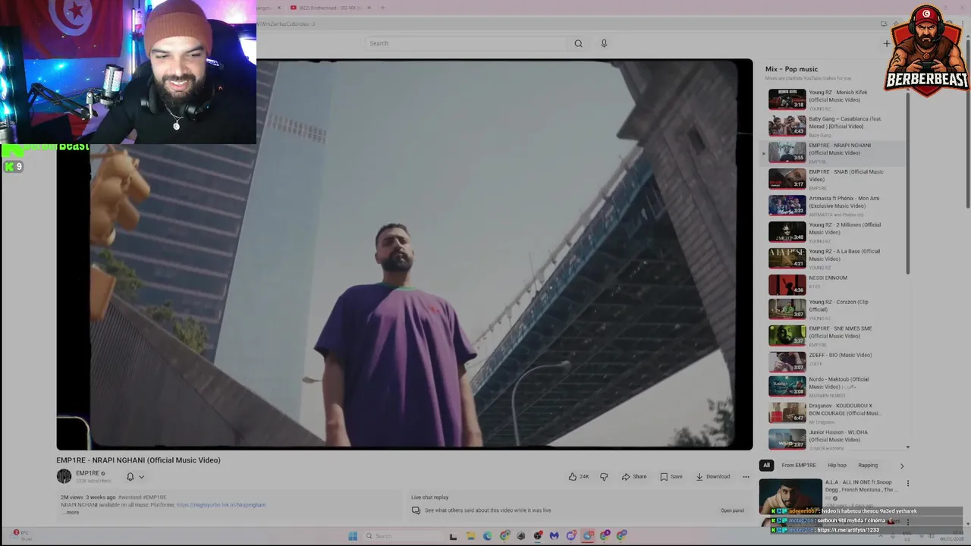Viewport: 971px width, 546px height.
Task: Open a new browser tab with plus
Action: pyautogui.click(x=382, y=8)
